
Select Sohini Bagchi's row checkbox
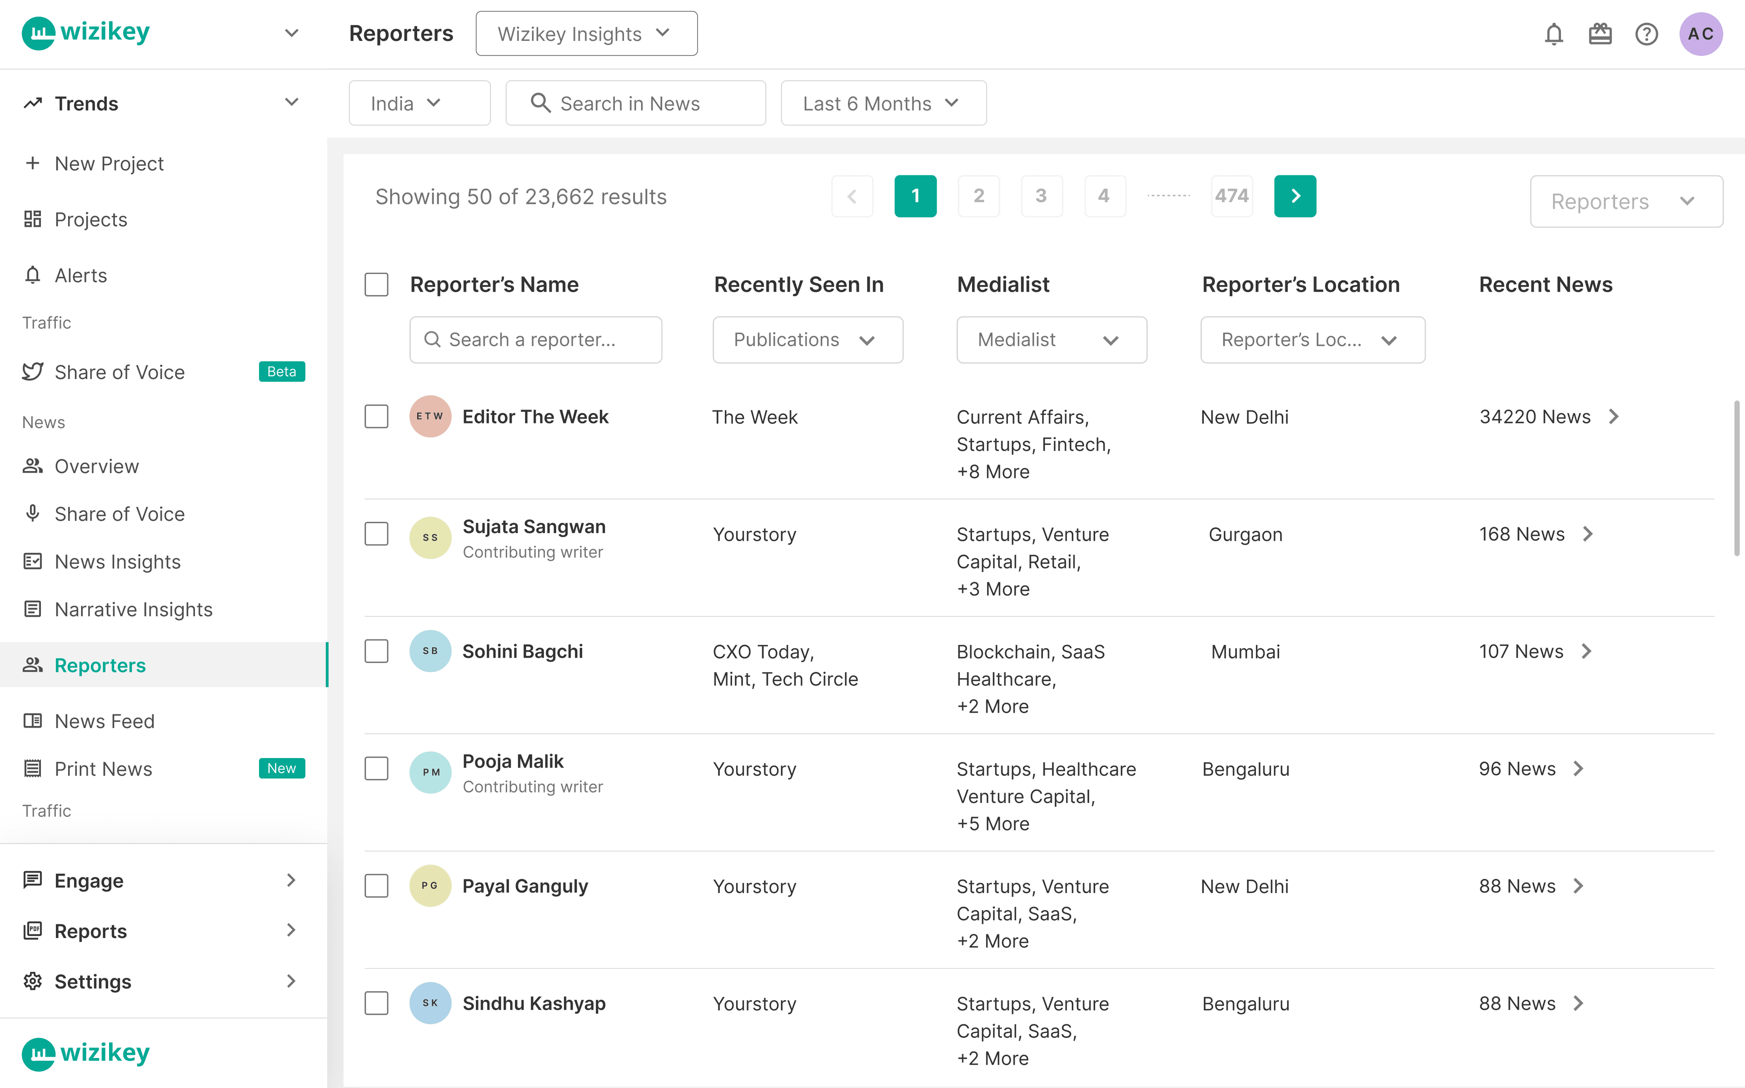coord(376,651)
